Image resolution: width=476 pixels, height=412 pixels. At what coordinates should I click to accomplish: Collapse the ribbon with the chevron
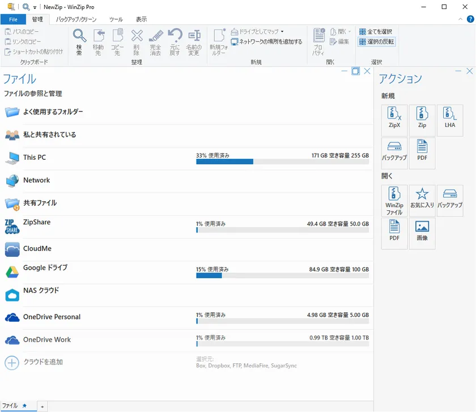pyautogui.click(x=460, y=19)
